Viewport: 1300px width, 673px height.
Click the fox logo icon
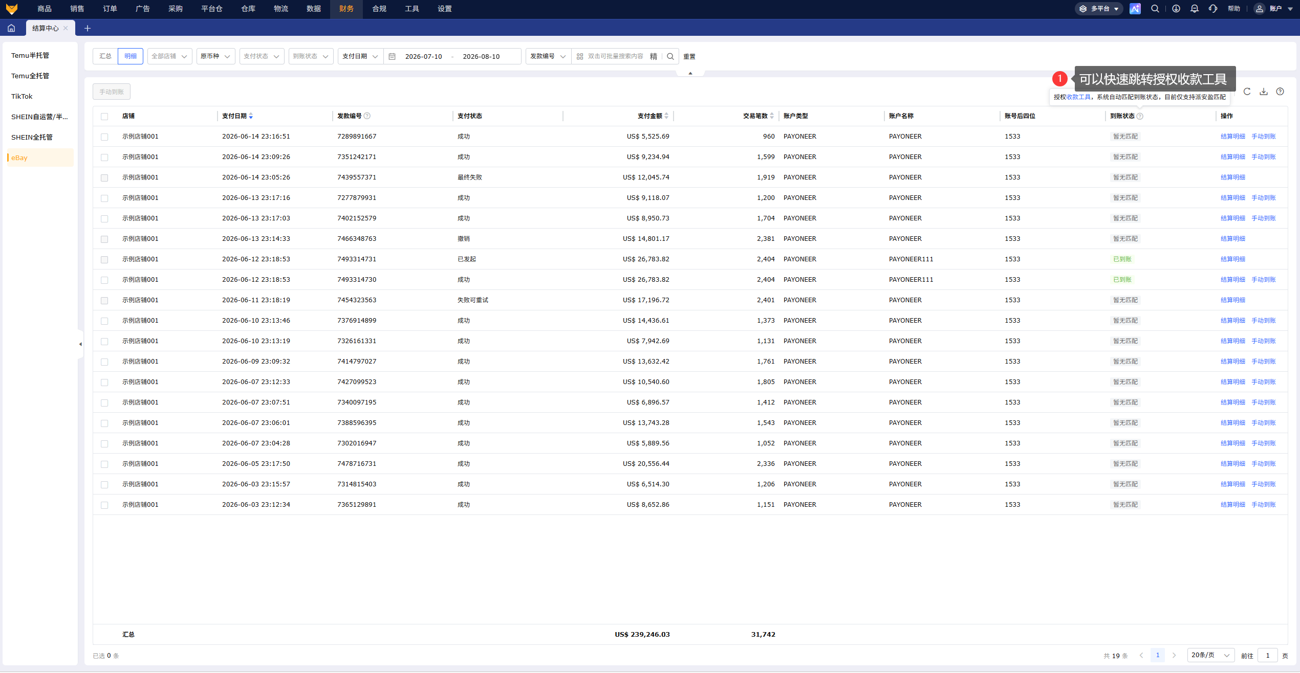click(x=11, y=9)
